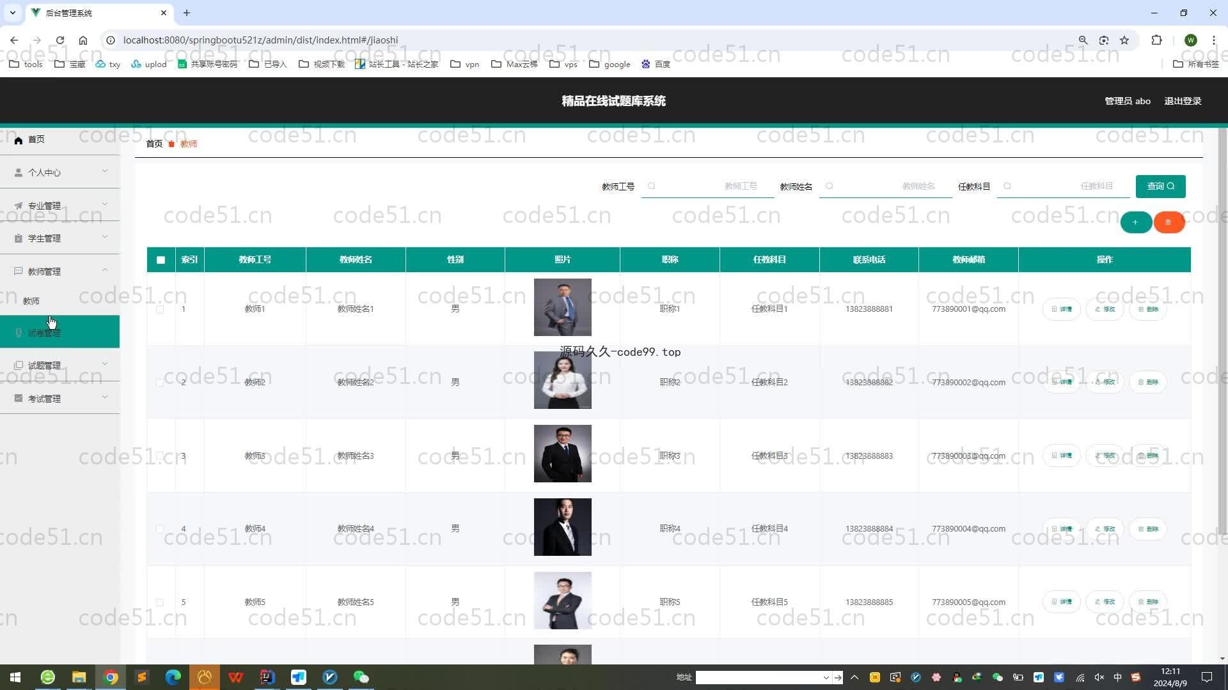
Task: Click the photo of teacher 教师姓名1
Action: point(563,307)
